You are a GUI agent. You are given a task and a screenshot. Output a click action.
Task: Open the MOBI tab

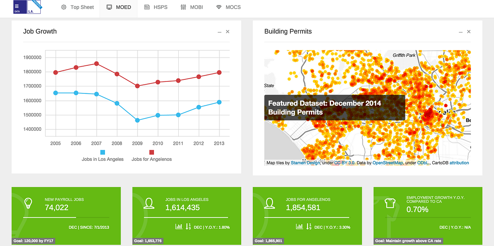click(192, 7)
